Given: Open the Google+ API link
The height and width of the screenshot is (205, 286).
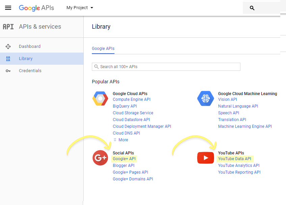Looking at the screenshot, I should point(124,159).
